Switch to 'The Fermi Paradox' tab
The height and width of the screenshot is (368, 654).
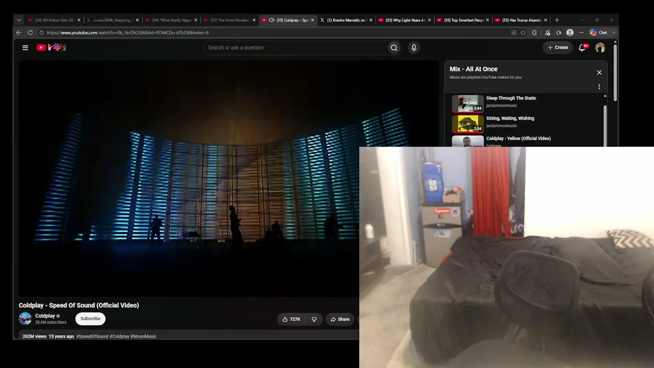(x=229, y=20)
